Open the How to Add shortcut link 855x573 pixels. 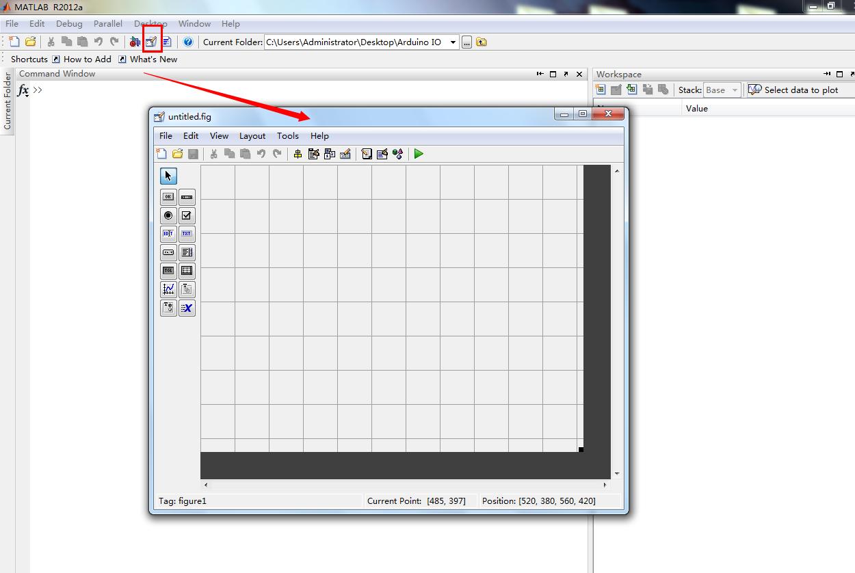(x=81, y=59)
